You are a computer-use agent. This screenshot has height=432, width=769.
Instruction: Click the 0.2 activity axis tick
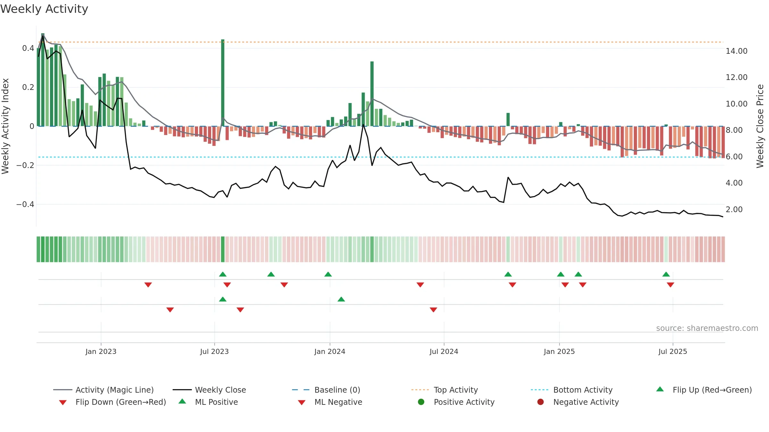click(x=28, y=87)
